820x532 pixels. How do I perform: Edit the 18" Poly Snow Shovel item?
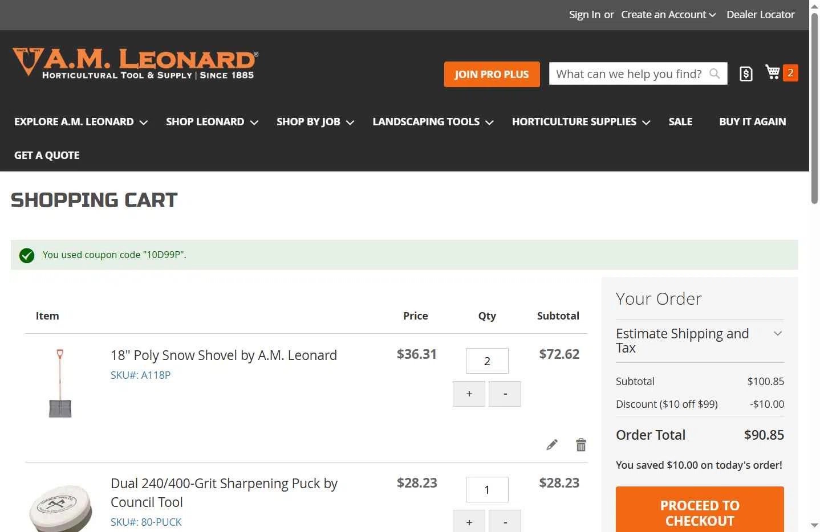tap(551, 445)
